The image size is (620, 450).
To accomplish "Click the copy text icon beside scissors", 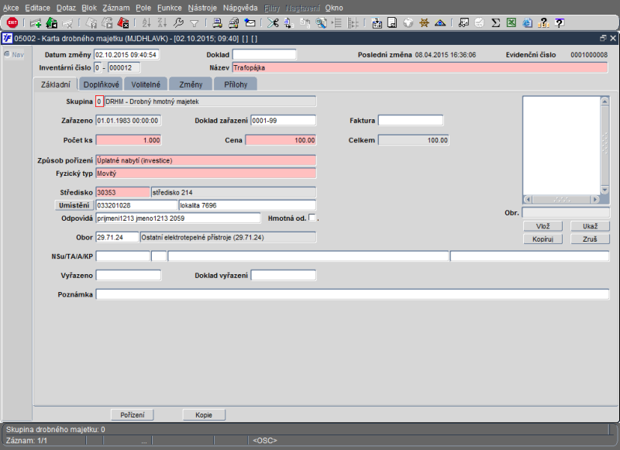I will [288, 23].
